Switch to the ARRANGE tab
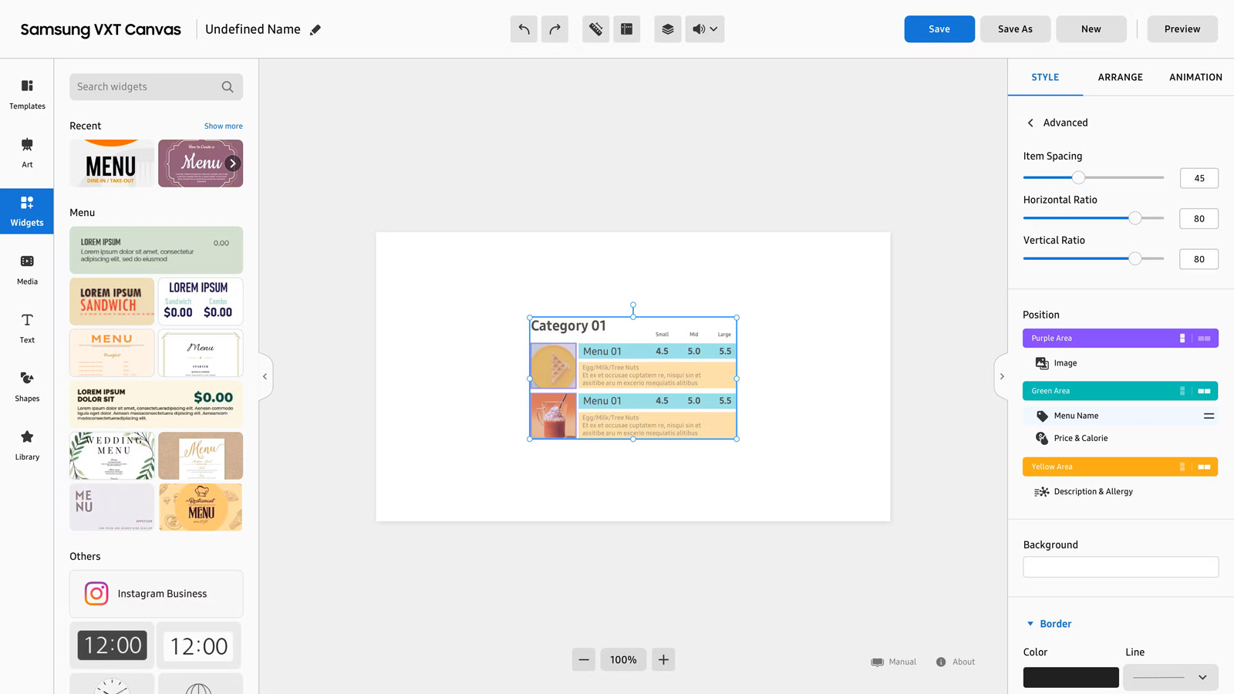 point(1120,77)
